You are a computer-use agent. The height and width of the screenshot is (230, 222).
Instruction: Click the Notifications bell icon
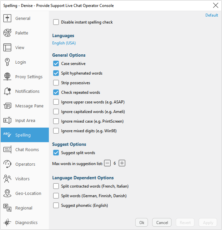tap(7, 91)
